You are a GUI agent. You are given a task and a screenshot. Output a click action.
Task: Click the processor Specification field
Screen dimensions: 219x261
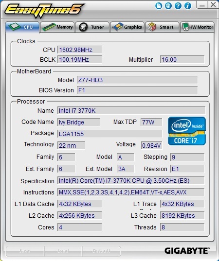[131, 181]
